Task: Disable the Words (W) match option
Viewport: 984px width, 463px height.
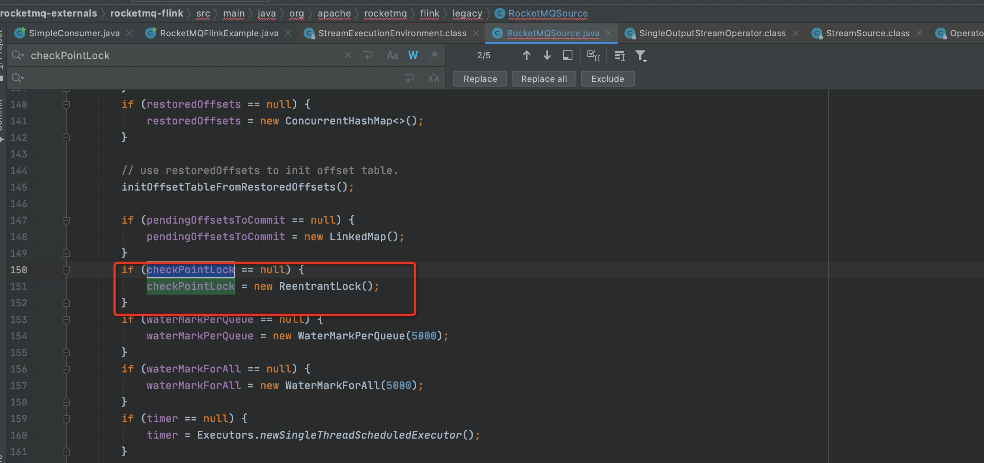Action: pos(413,56)
